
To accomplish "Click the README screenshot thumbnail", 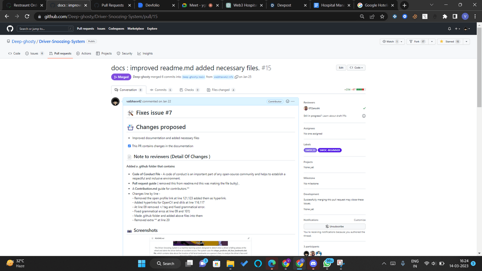I will 200,246.
